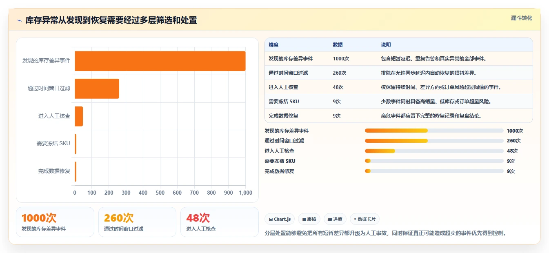This screenshot has width=549, height=253.
Task: Click the 1,000 tick label on chart axis
Action: click(x=245, y=193)
